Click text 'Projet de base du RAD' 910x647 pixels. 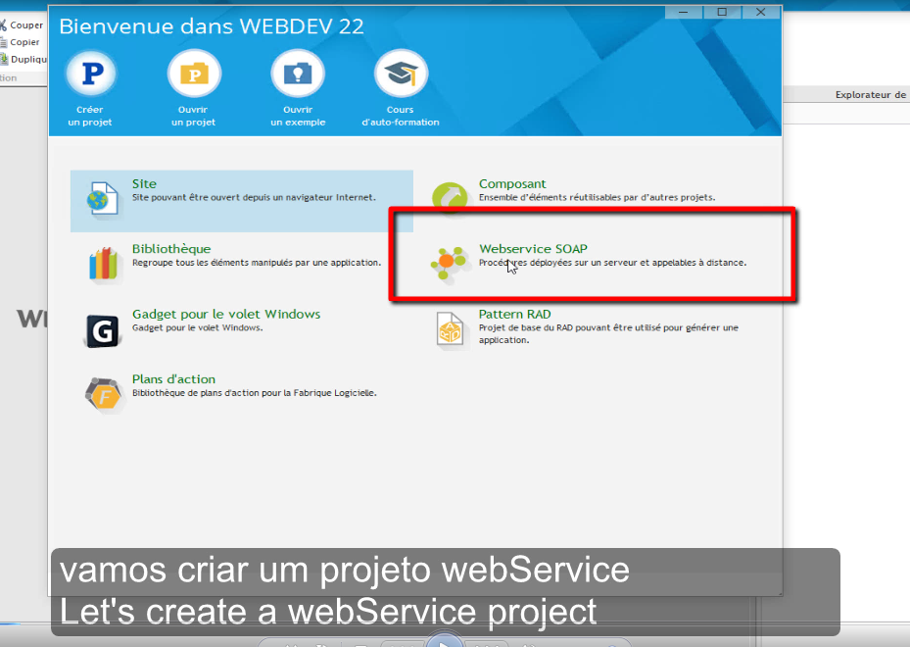tap(525, 327)
